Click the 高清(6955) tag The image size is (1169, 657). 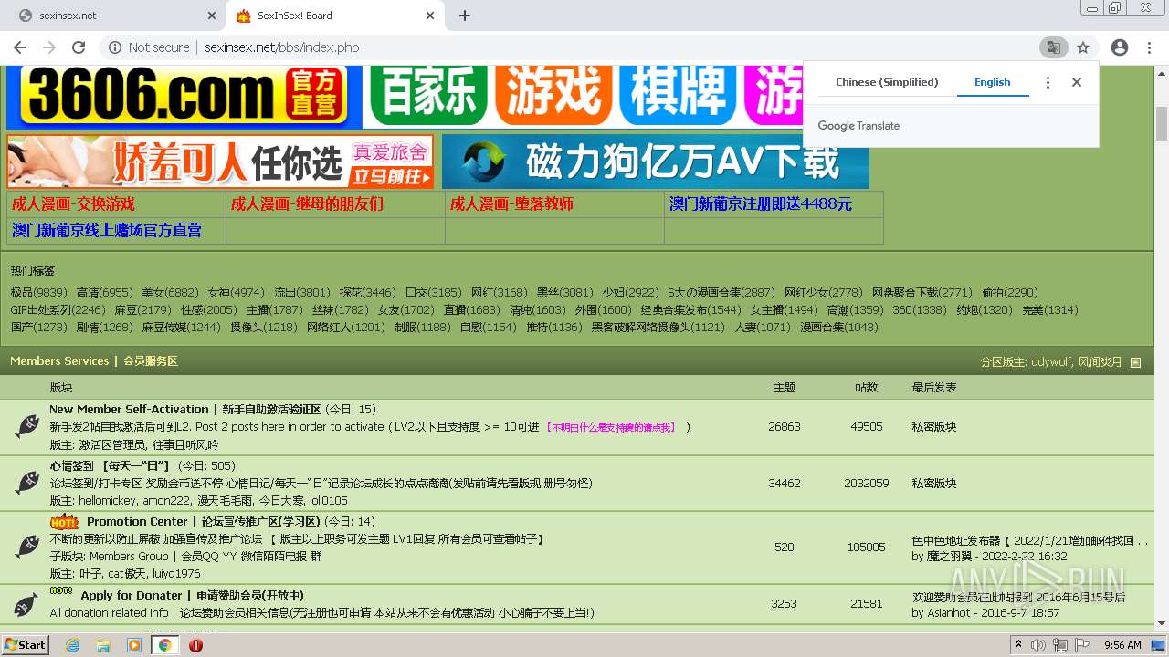pyautogui.click(x=104, y=293)
